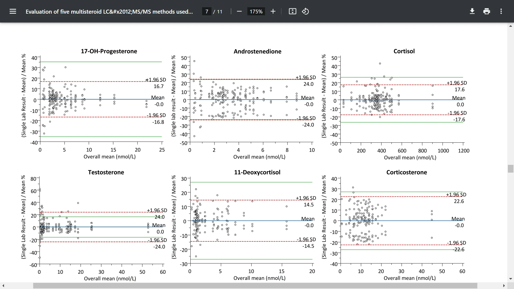Screen dimensions: 514x289
Task: Open the sidebar menu hamburger icon
Action: coord(13,11)
